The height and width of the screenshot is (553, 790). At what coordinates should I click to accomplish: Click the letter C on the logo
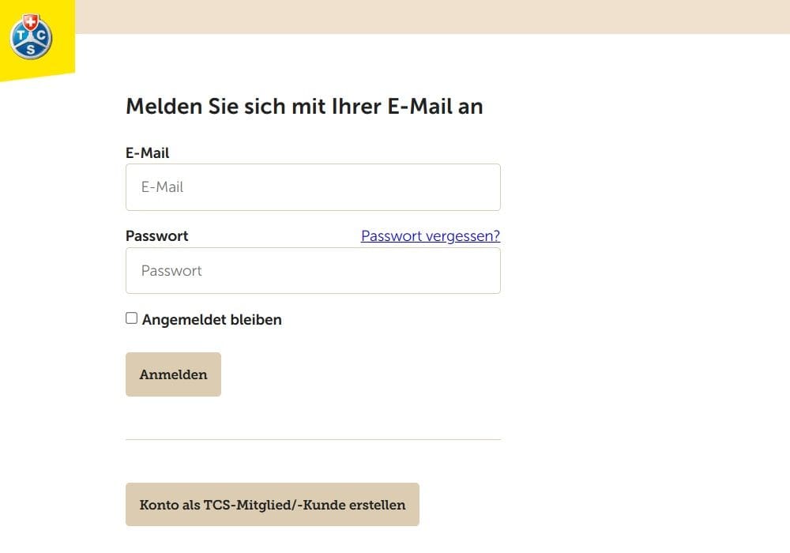click(41, 36)
